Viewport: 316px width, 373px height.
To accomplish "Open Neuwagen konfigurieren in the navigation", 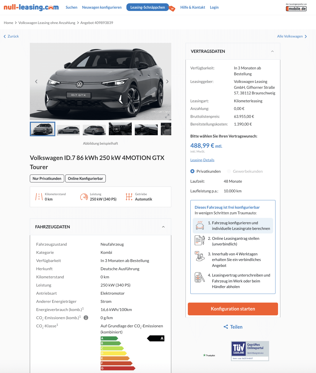I will [102, 7].
